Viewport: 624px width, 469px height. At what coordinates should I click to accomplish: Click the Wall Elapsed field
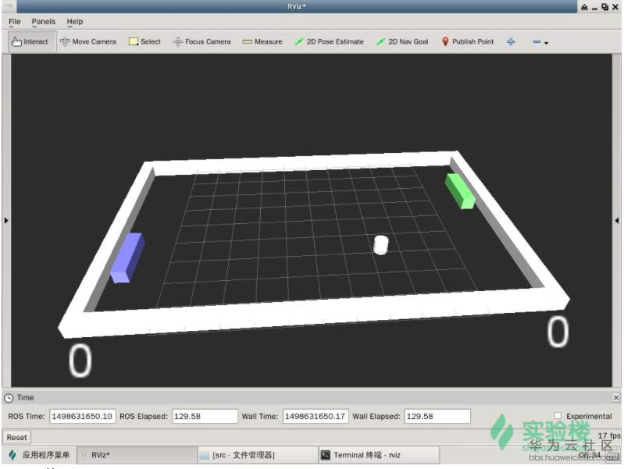(x=437, y=416)
